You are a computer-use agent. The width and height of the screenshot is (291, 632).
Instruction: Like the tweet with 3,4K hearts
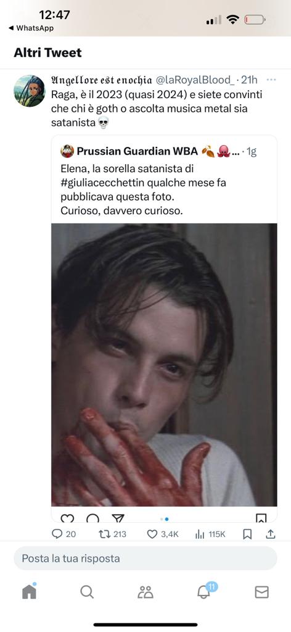point(152,534)
